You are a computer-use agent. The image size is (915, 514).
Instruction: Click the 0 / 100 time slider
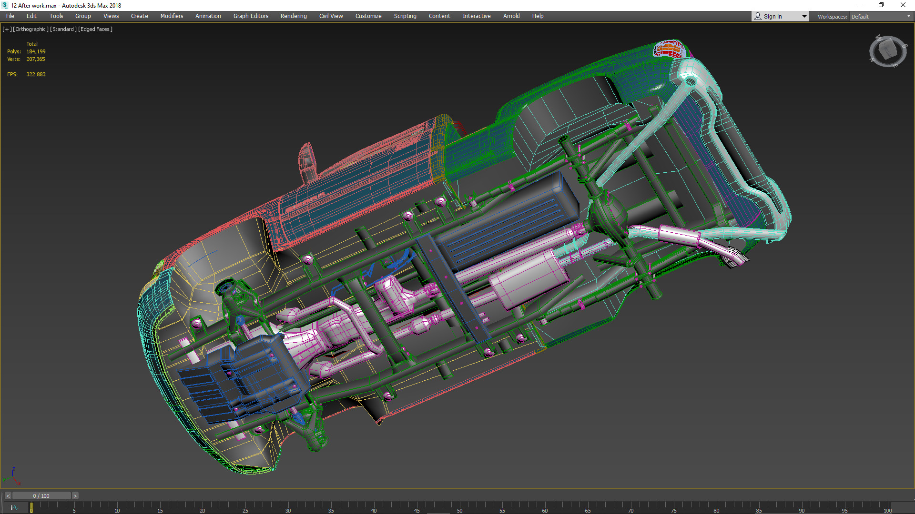coord(41,496)
